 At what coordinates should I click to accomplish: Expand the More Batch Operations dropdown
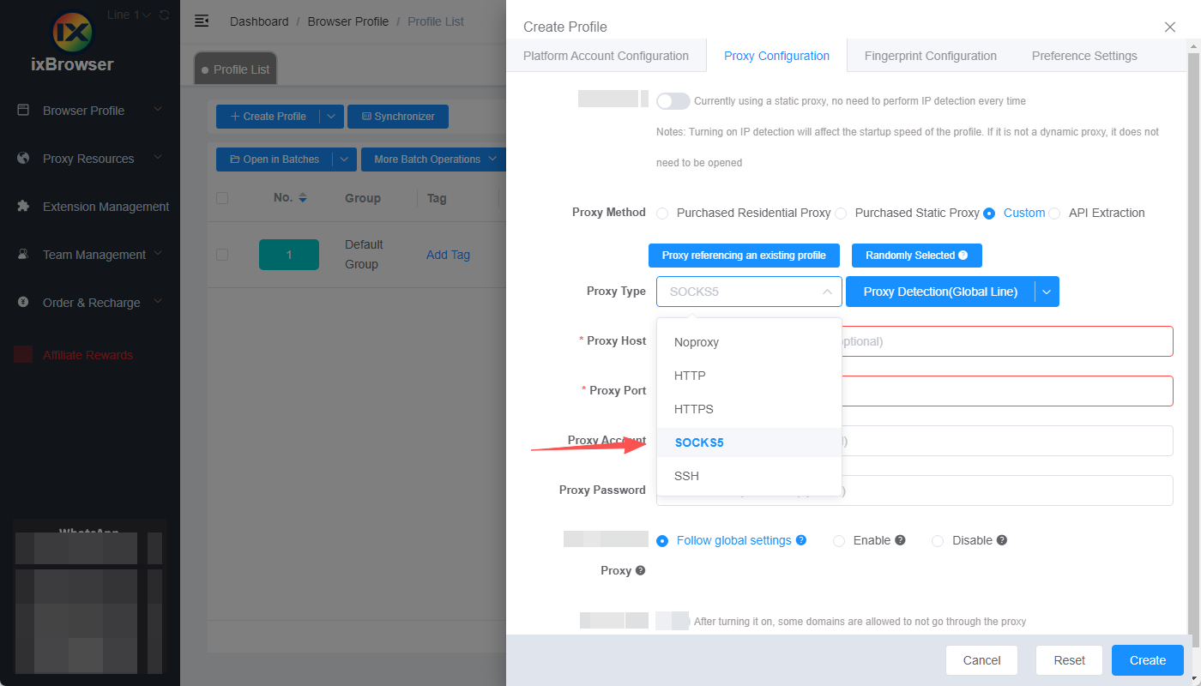[x=492, y=159]
